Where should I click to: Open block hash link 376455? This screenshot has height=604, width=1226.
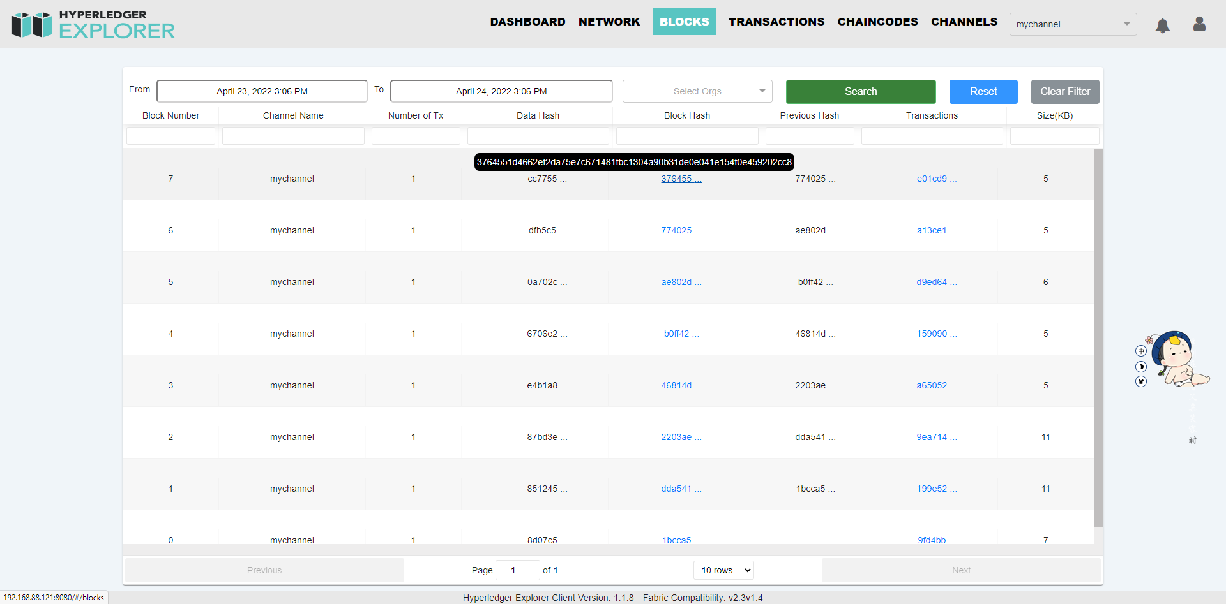coord(681,179)
